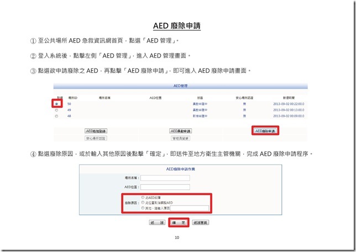Click the 新增時間 column header

[289, 98]
